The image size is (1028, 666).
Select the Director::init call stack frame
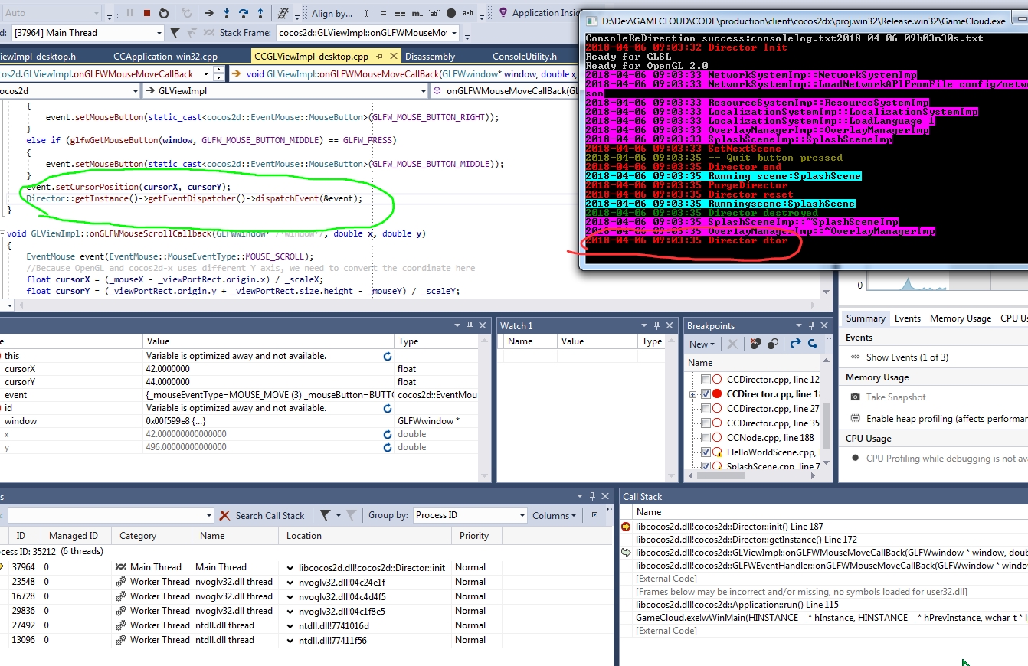click(x=728, y=527)
